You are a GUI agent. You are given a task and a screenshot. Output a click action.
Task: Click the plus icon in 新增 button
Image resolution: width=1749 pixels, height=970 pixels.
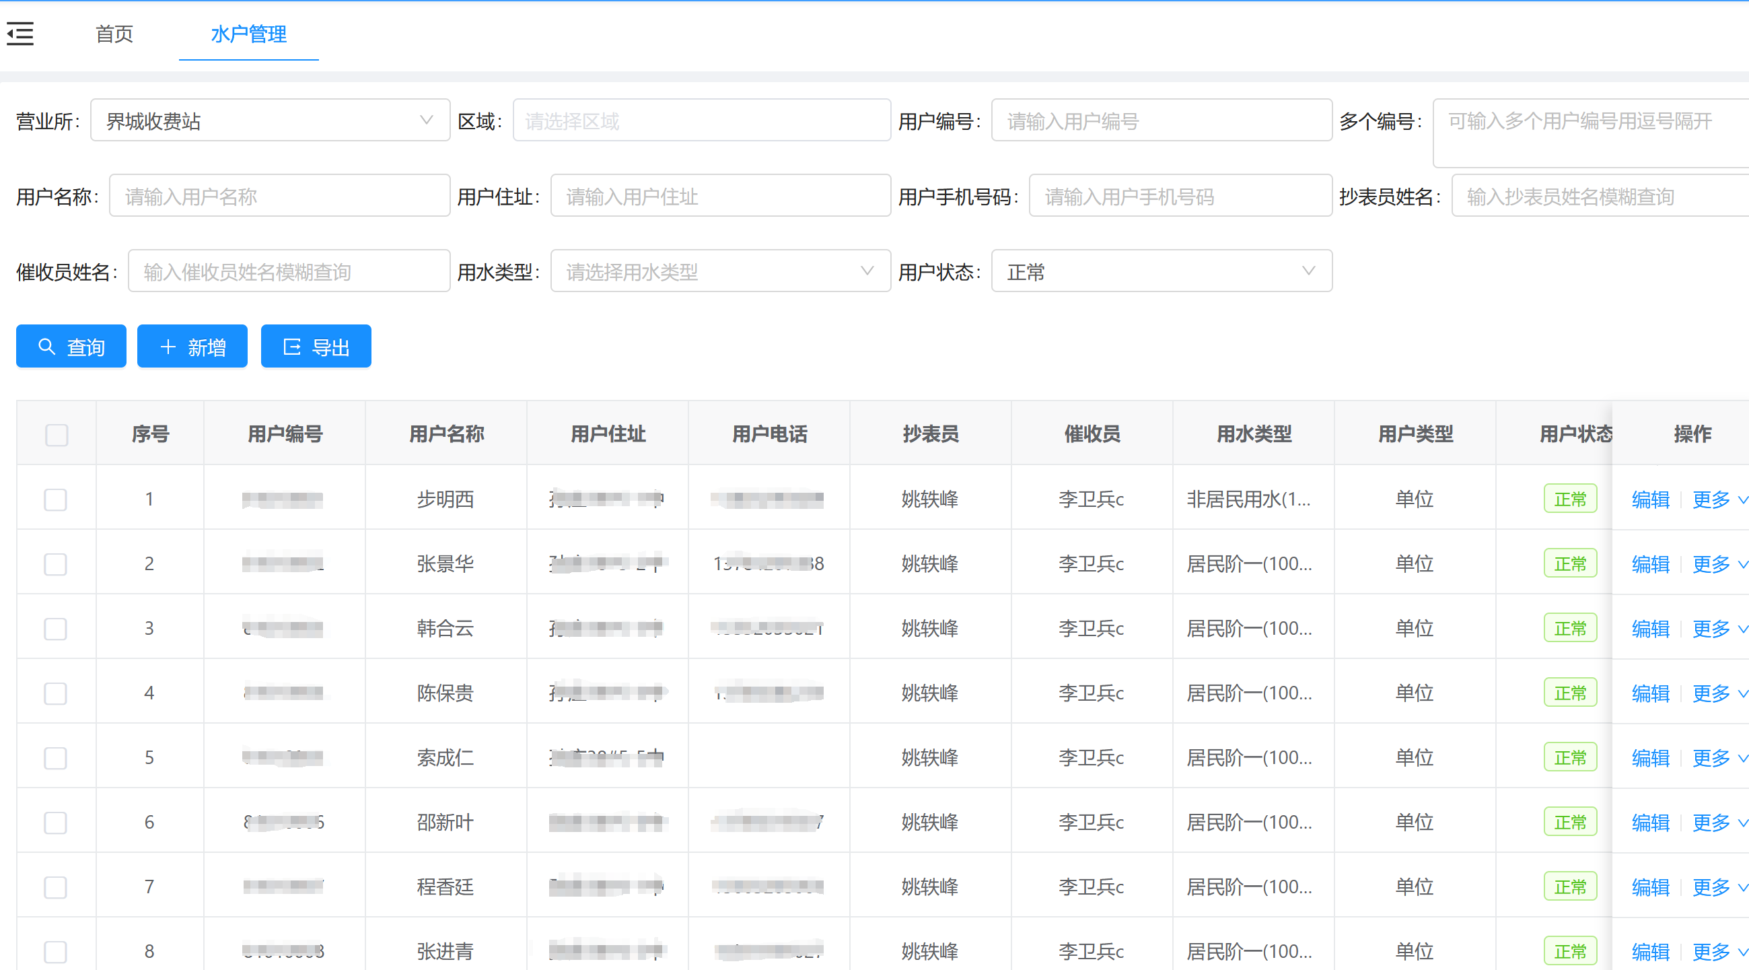pyautogui.click(x=168, y=347)
